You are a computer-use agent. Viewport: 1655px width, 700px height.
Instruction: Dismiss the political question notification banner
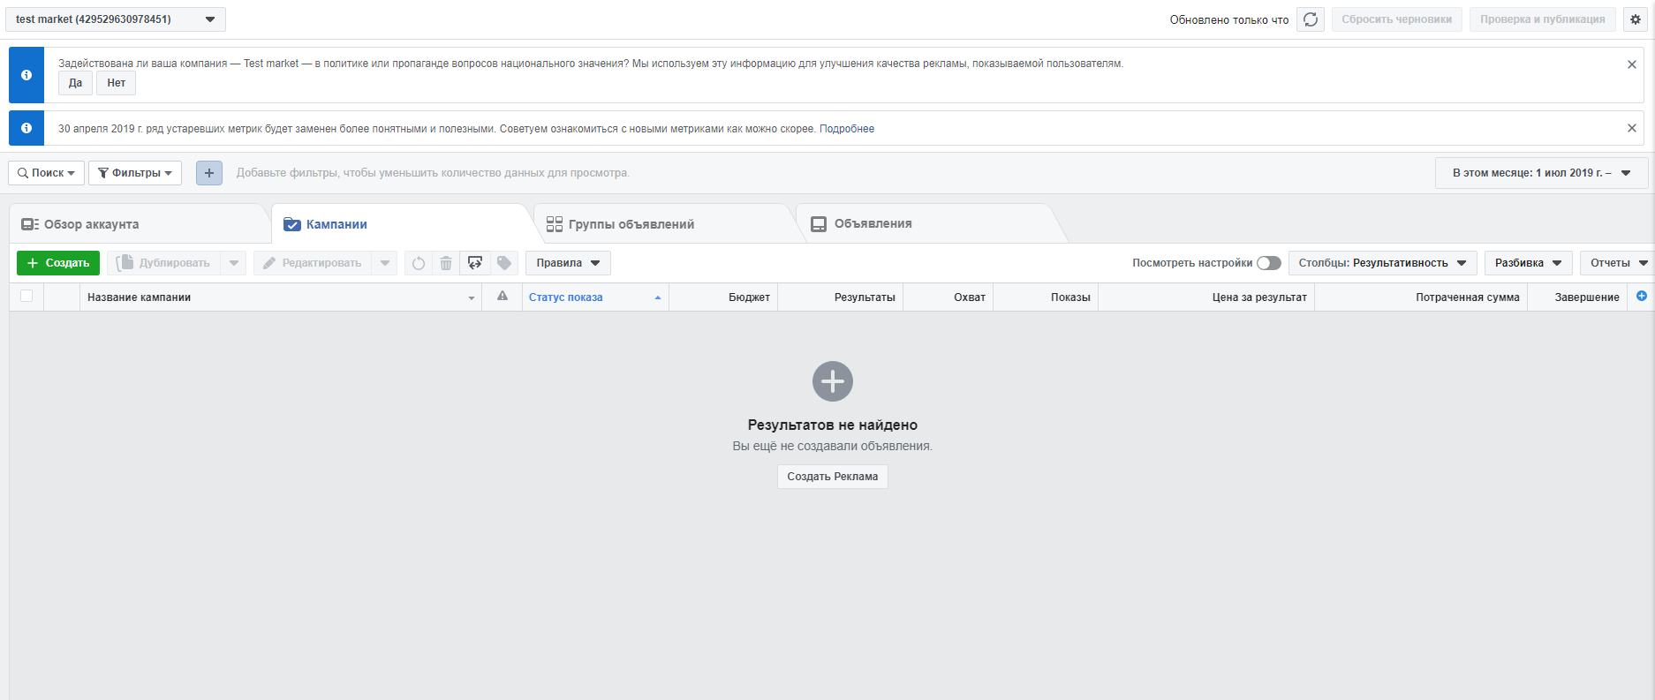coord(1632,64)
